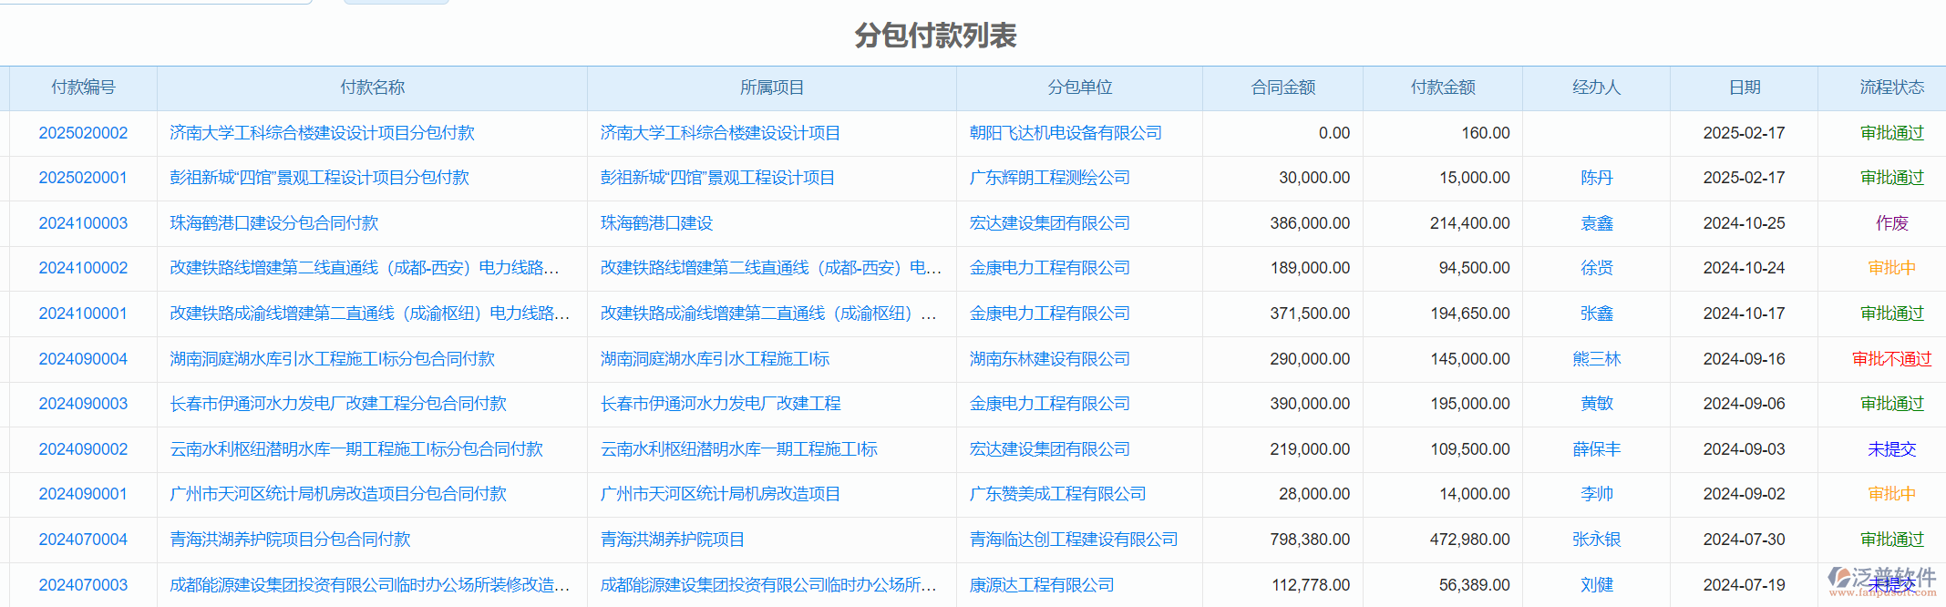Image resolution: width=1946 pixels, height=607 pixels.
Task: Open subcontractor 青海临达创工程建设有限公司
Action: tap(1074, 540)
